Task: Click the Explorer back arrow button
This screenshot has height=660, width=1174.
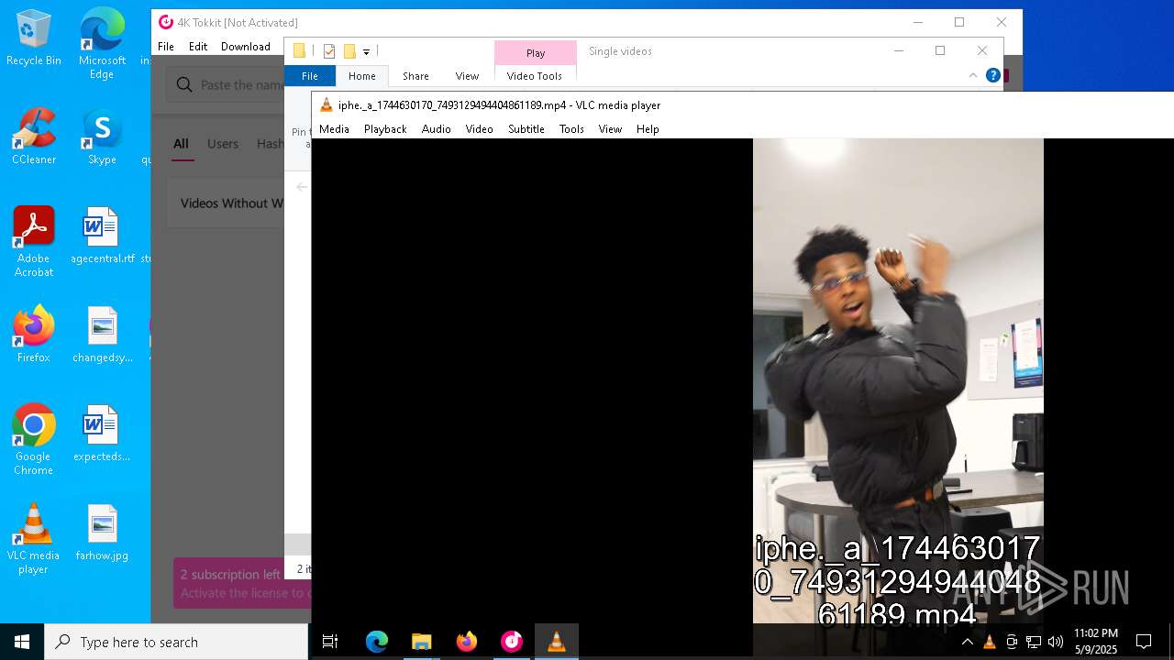Action: click(302, 187)
